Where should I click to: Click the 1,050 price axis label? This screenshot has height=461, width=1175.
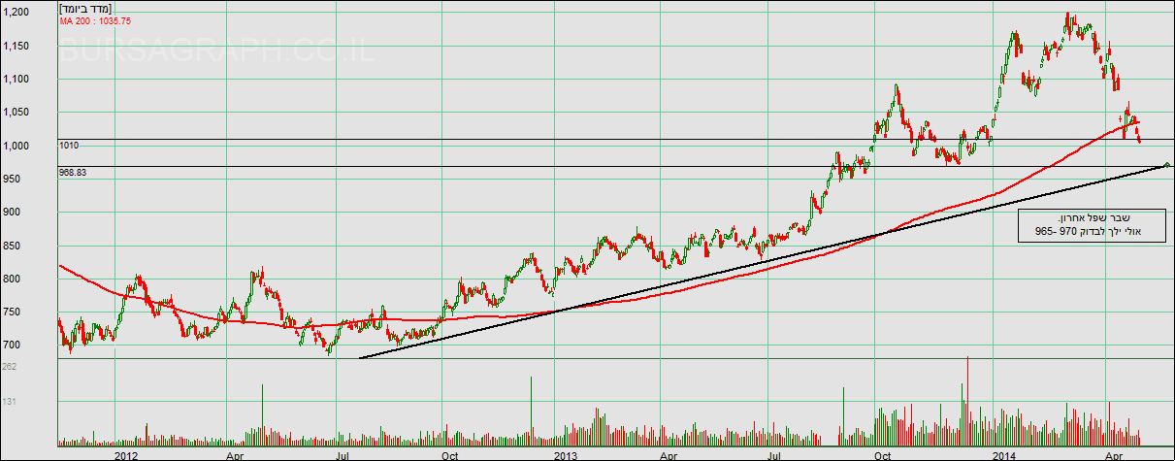16,113
